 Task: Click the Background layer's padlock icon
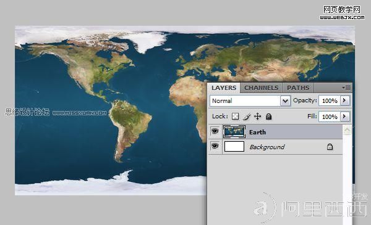(x=330, y=147)
